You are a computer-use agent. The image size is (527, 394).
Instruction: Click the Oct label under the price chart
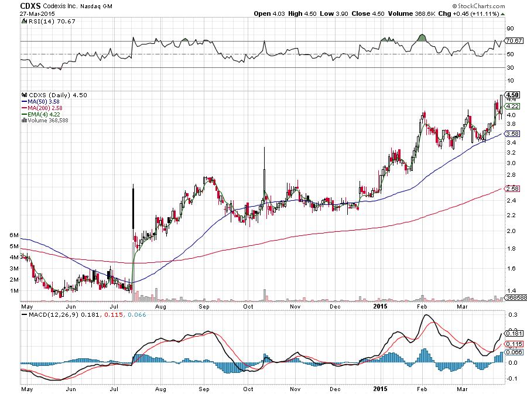(248, 306)
